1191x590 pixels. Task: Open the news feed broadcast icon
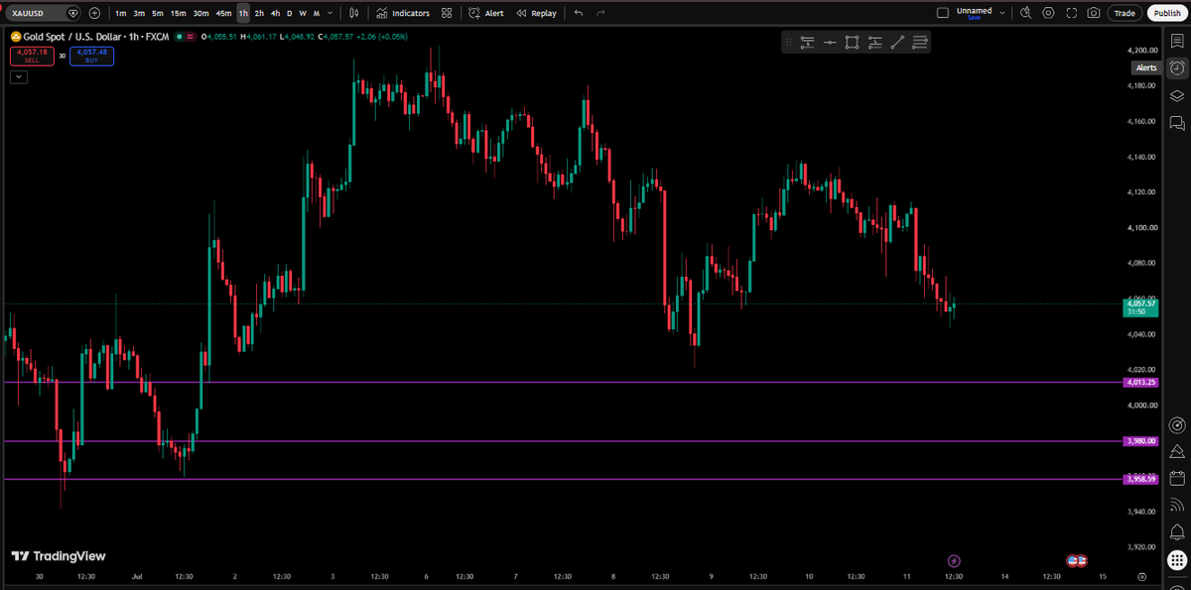[x=1176, y=505]
